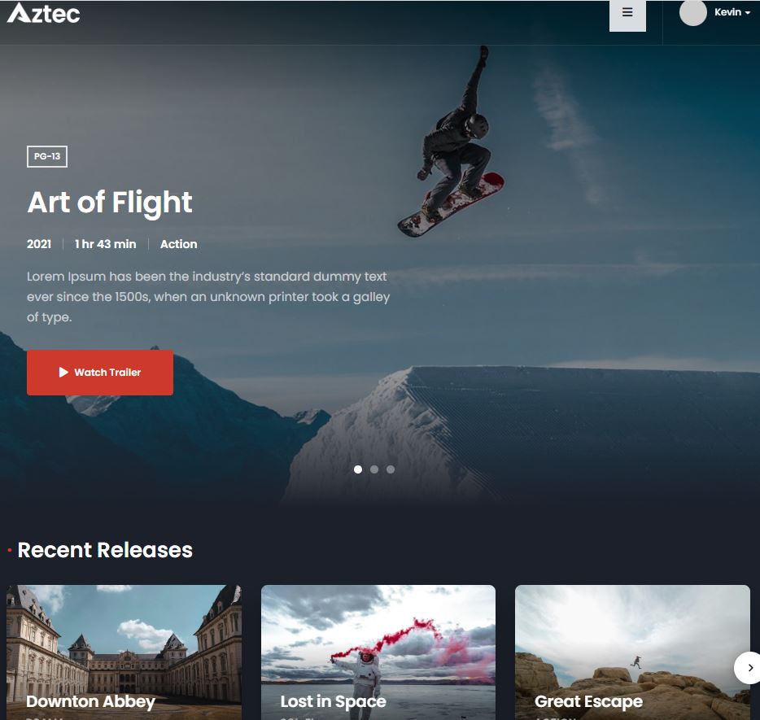Screen dimensions: 760x720
Task: Click the Watch Trailer button
Action: 100,373
